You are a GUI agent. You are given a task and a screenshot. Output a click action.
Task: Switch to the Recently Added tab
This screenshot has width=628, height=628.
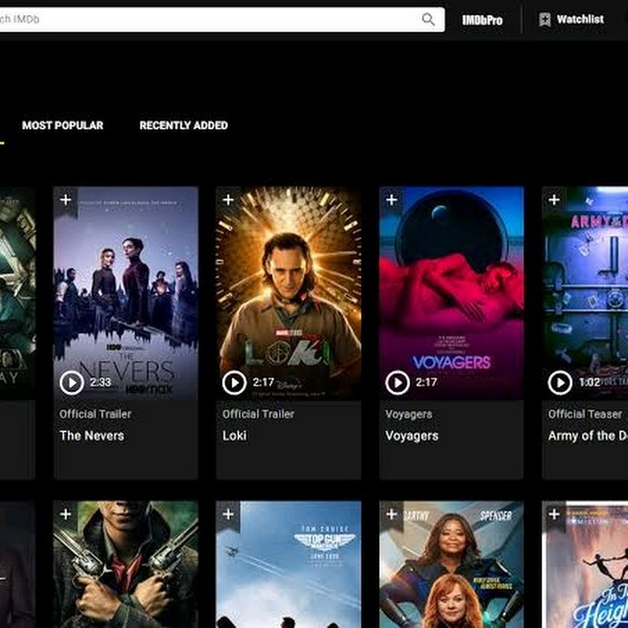[x=184, y=126]
